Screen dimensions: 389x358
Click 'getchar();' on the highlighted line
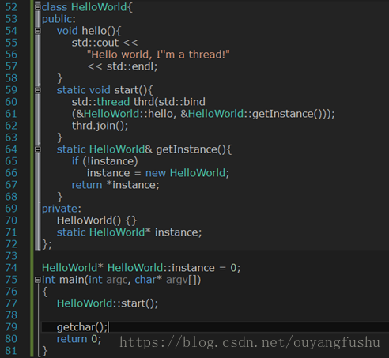point(82,327)
